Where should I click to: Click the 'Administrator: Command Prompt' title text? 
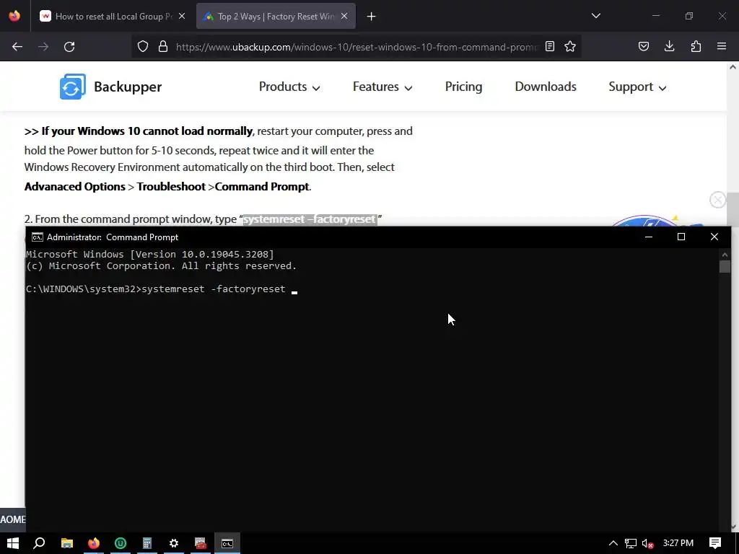coord(113,237)
